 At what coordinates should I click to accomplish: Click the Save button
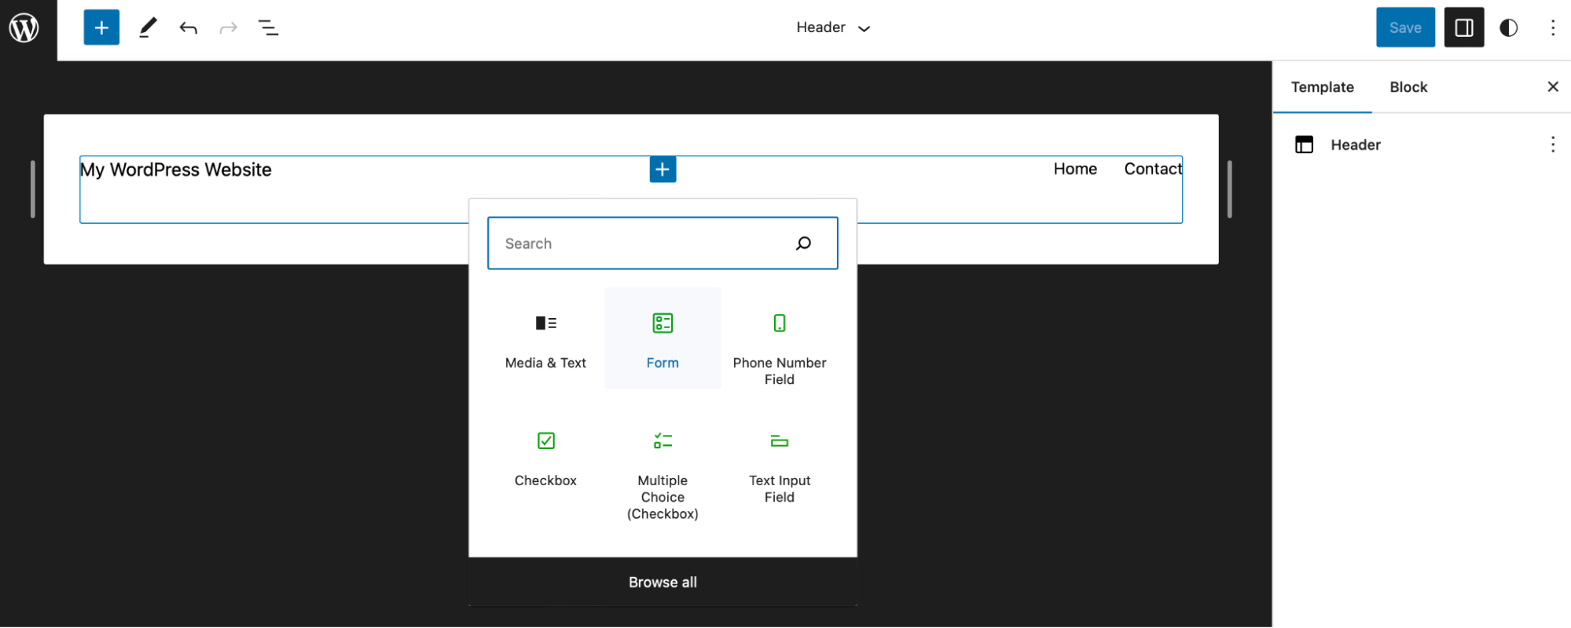point(1404,28)
